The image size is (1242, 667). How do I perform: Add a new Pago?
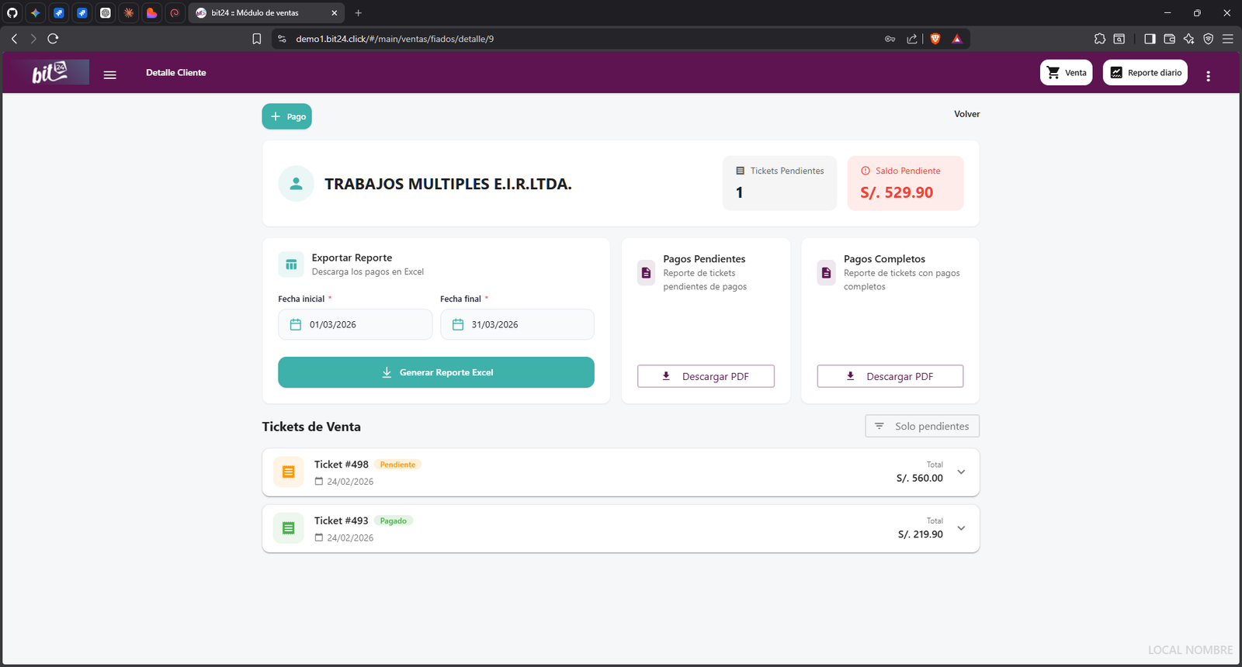[x=286, y=116]
